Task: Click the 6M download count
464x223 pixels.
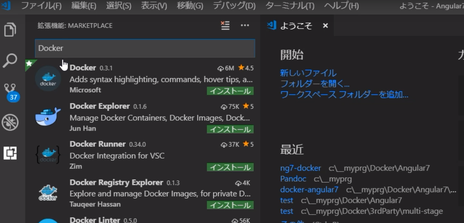Action: click(226, 68)
